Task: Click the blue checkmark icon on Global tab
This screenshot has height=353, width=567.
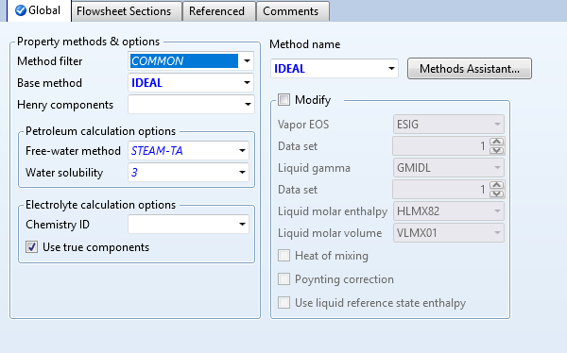Action: pos(21,10)
